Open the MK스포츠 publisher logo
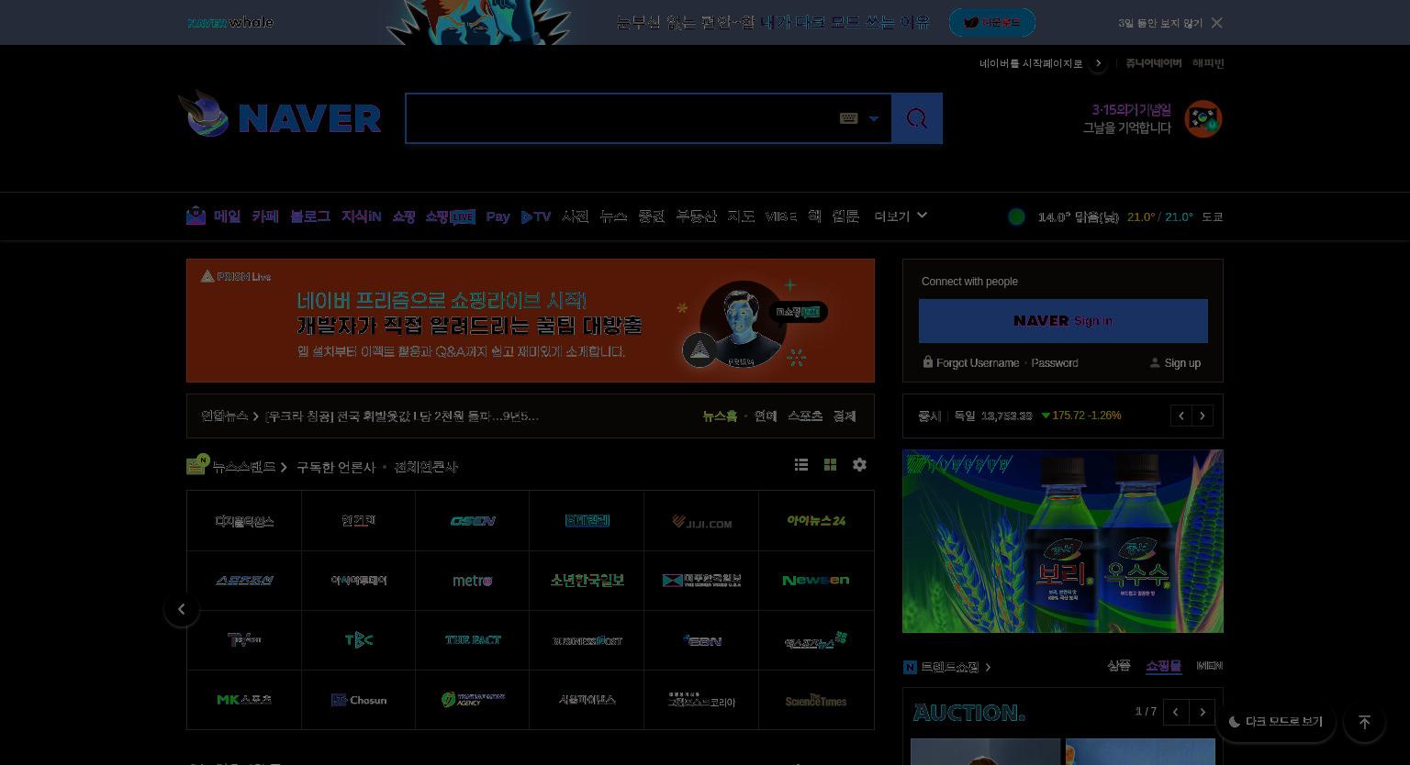 [x=244, y=700]
